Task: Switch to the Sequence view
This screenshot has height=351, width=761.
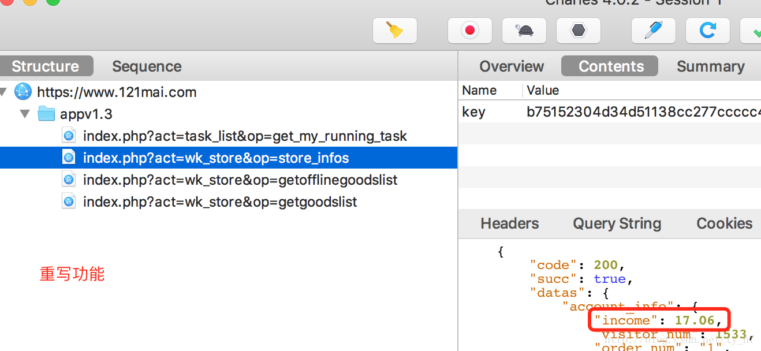Action: point(147,66)
